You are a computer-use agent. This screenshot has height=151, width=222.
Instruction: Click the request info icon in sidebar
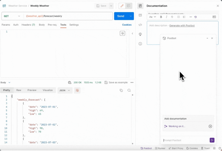140,44
